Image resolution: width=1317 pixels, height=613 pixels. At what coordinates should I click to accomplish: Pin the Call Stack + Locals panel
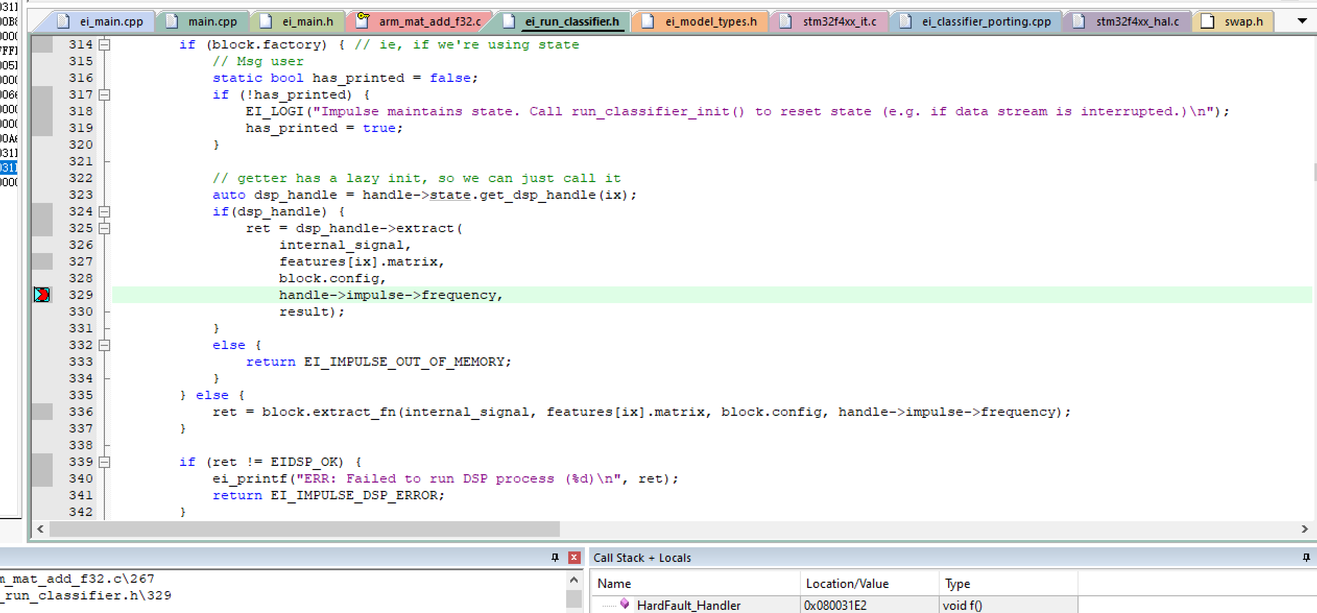point(1306,558)
